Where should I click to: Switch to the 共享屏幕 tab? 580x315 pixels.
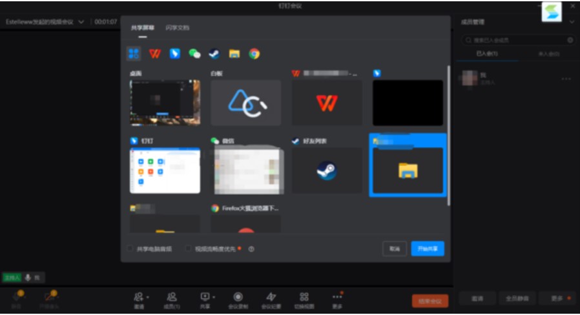[142, 28]
